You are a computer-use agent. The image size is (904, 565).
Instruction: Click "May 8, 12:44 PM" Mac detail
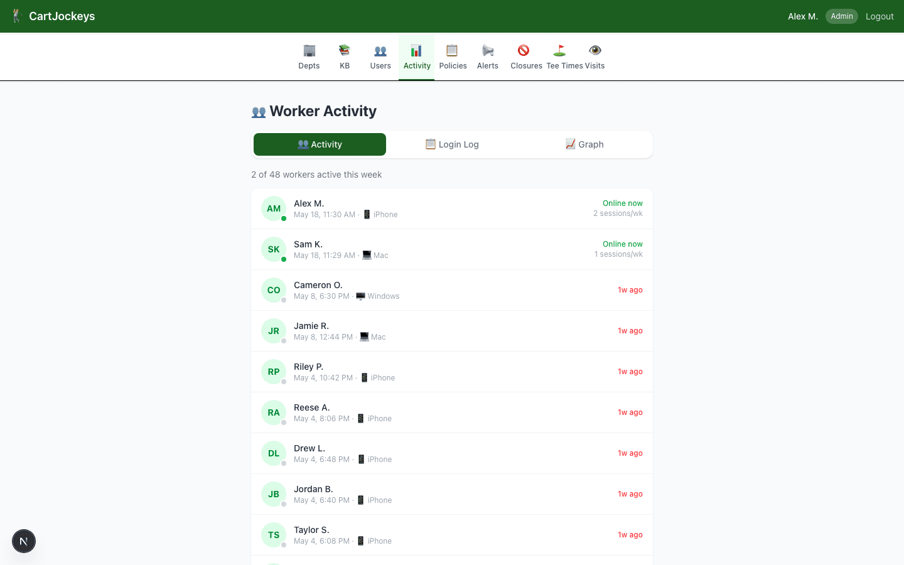click(x=340, y=337)
